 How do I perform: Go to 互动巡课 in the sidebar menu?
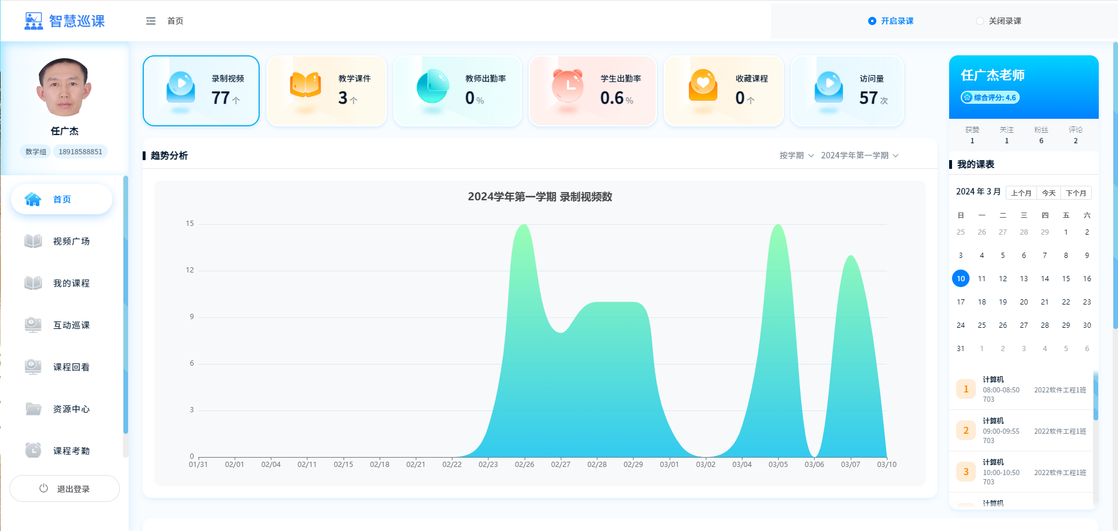(x=71, y=325)
